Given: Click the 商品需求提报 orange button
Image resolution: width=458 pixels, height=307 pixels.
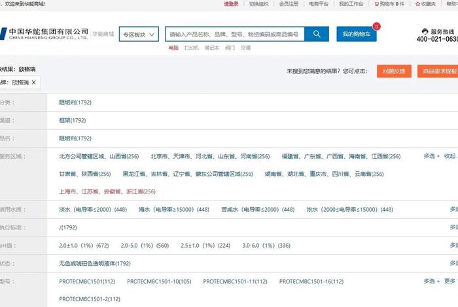Looking at the screenshot, I should 439,71.
